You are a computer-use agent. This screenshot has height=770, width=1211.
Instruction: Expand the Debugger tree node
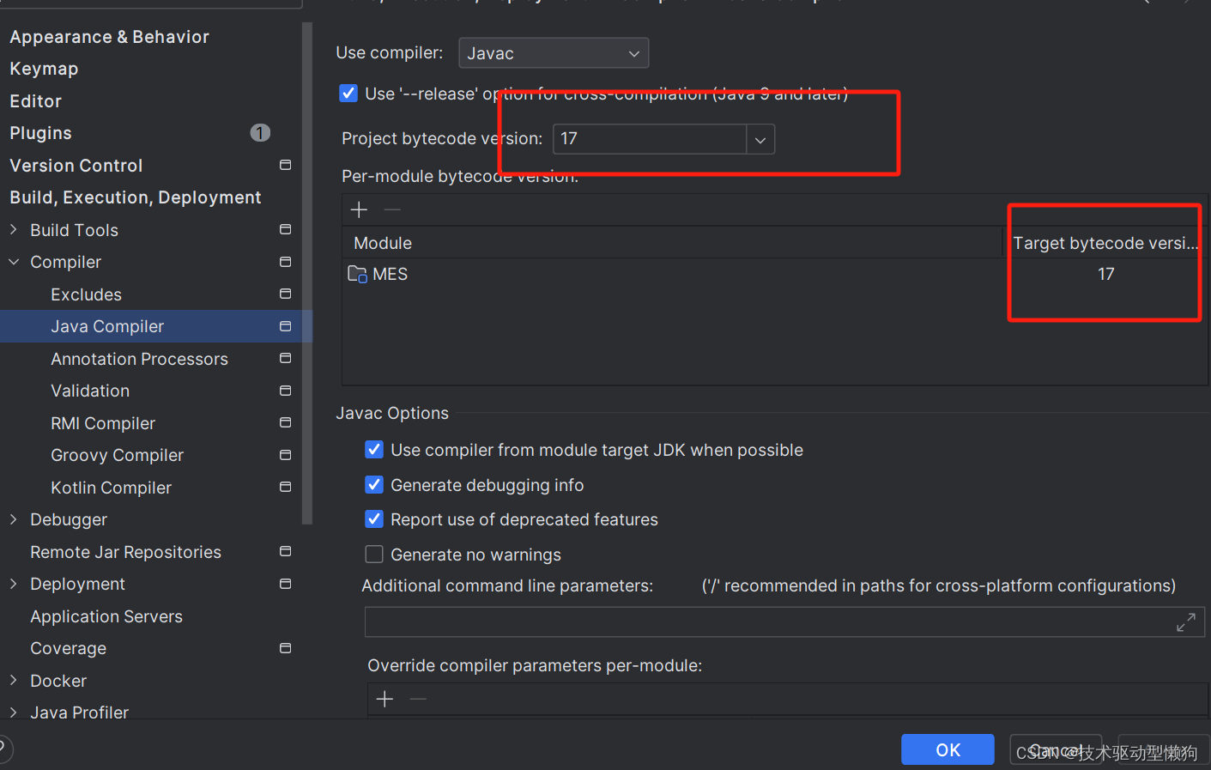[14, 519]
